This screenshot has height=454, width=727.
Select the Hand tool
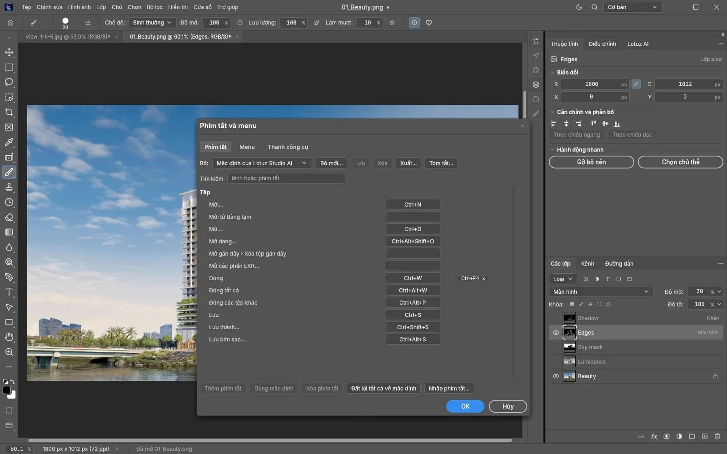(x=9, y=337)
